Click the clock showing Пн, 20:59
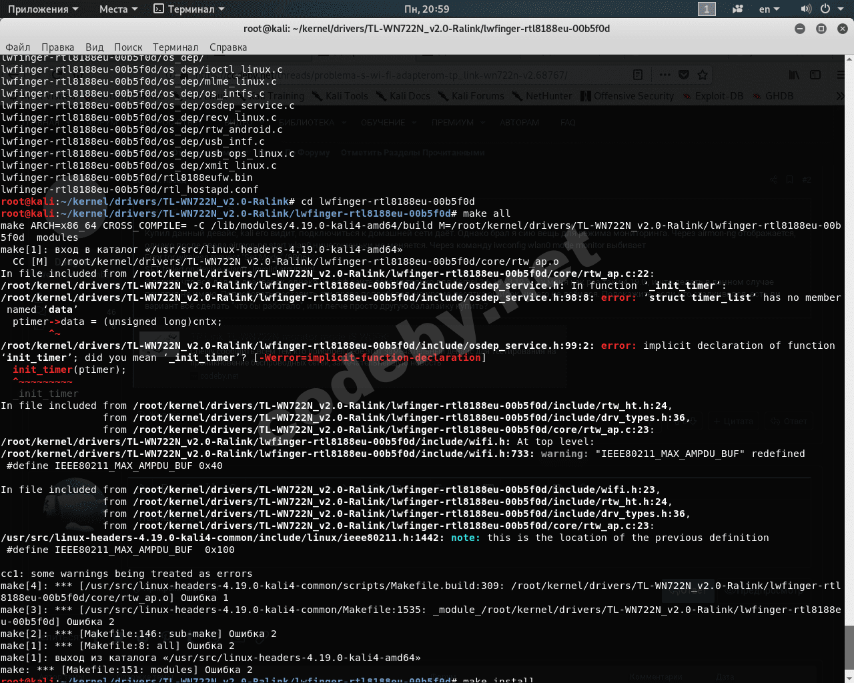 pos(426,9)
